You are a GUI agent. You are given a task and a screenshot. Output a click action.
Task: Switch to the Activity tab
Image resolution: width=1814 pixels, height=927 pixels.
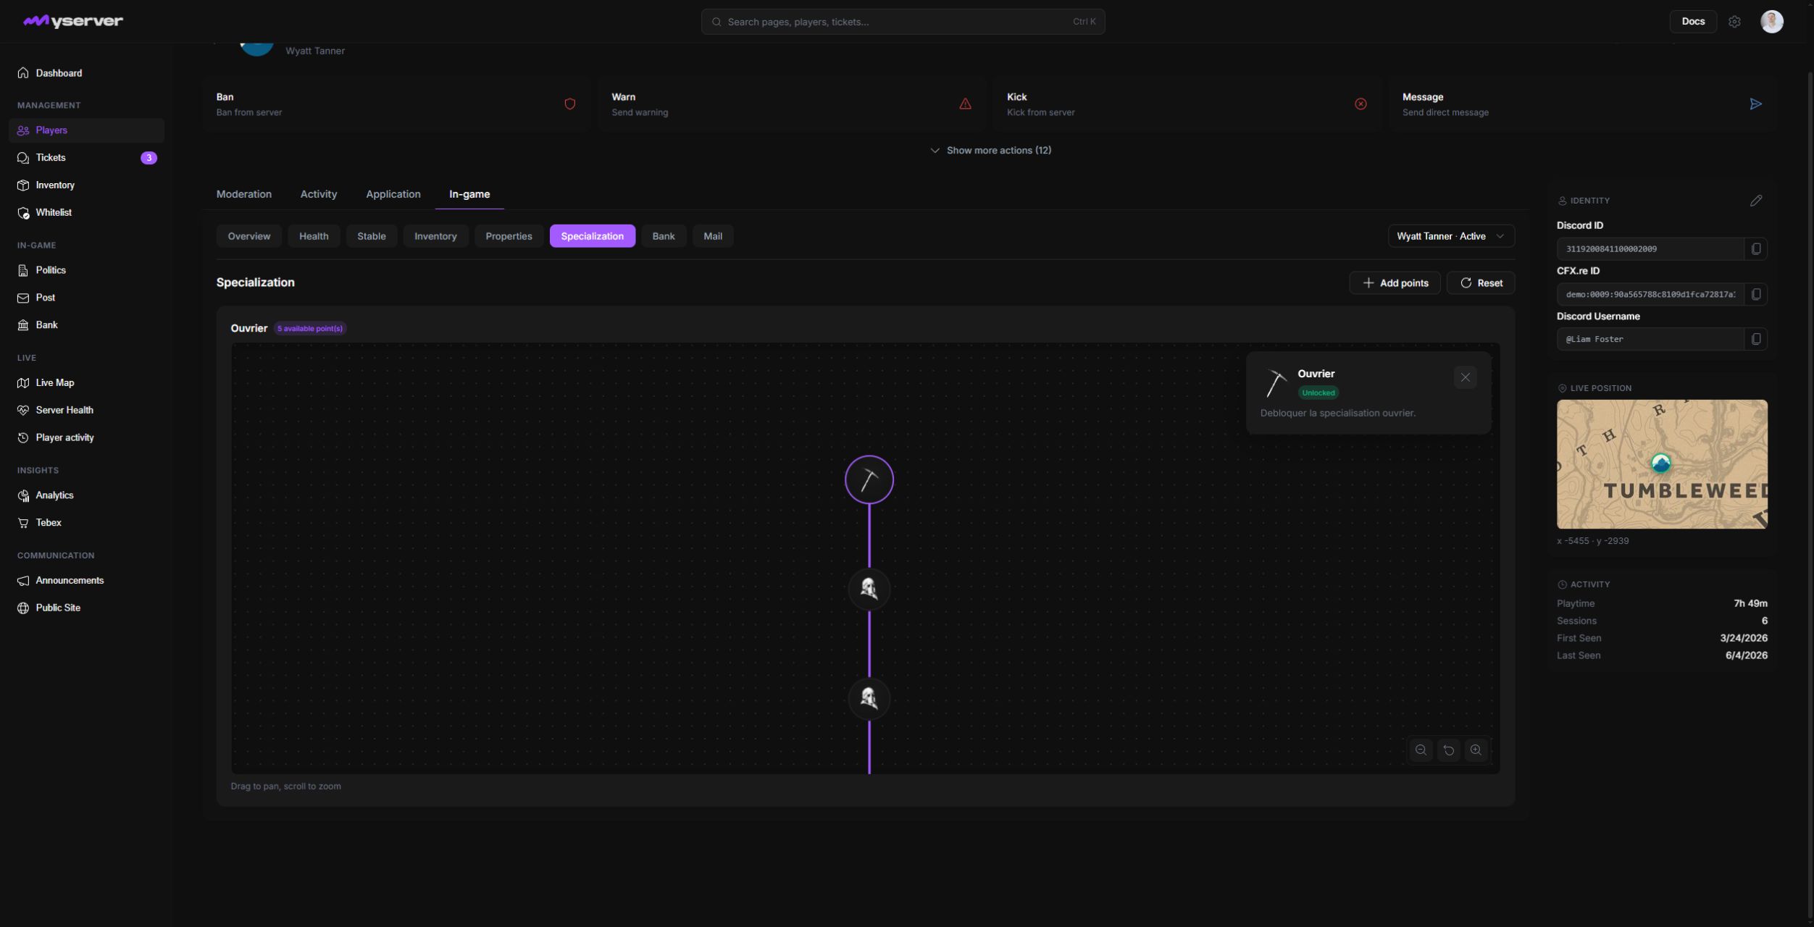(x=319, y=194)
